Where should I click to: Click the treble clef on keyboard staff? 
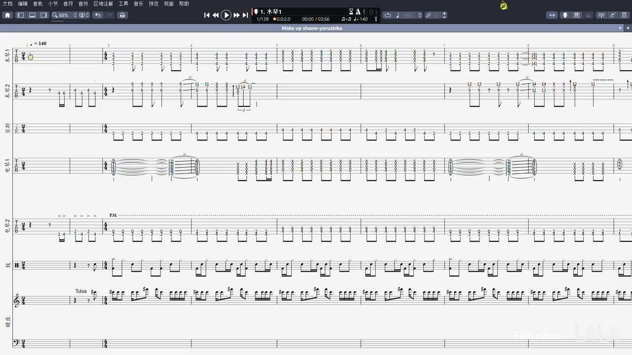[x=17, y=300]
